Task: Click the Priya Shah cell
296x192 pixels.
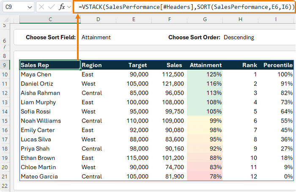Action: (50, 148)
